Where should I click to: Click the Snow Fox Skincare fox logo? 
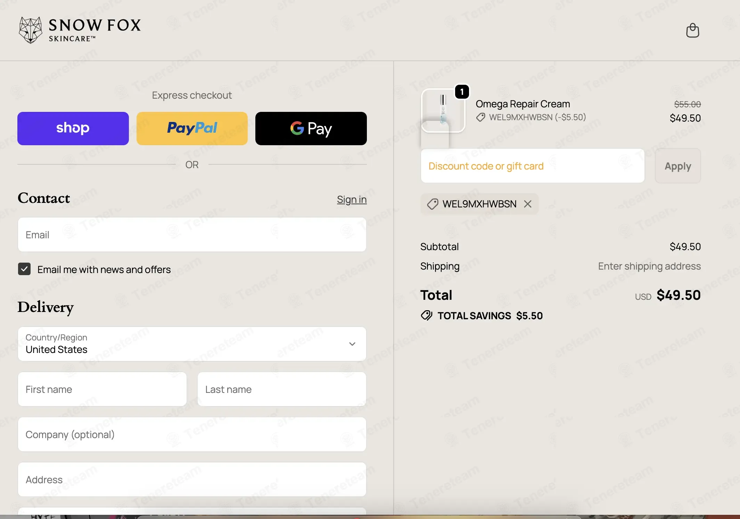pyautogui.click(x=31, y=30)
